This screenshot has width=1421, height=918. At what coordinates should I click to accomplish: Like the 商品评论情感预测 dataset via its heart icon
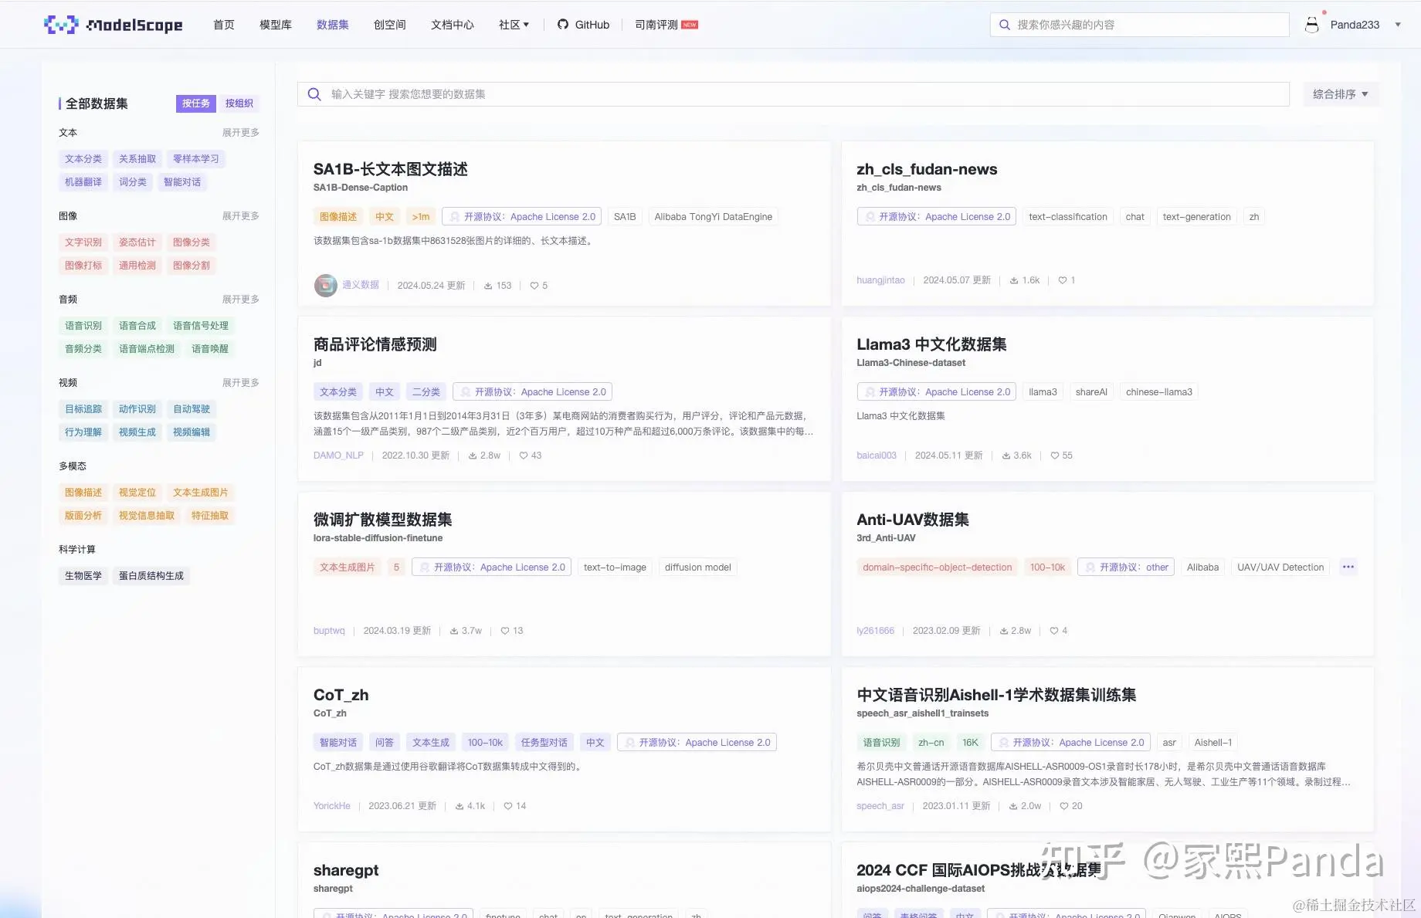click(x=524, y=456)
